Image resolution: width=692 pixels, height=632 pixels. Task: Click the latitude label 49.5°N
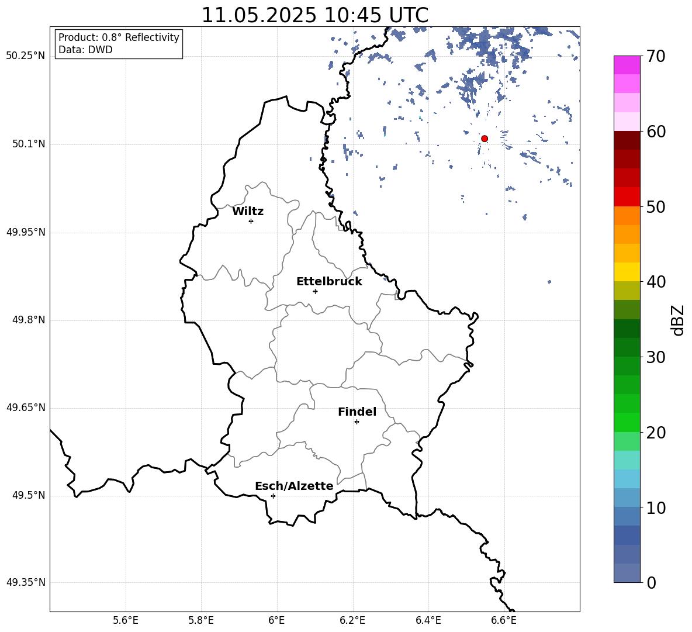pyautogui.click(x=29, y=495)
